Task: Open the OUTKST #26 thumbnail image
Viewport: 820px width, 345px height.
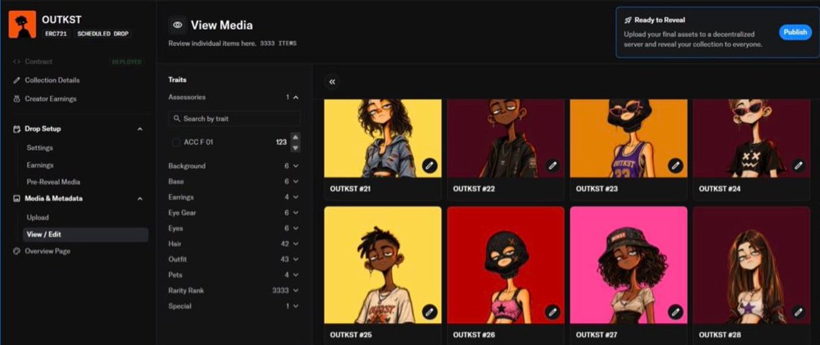Action: pos(506,265)
